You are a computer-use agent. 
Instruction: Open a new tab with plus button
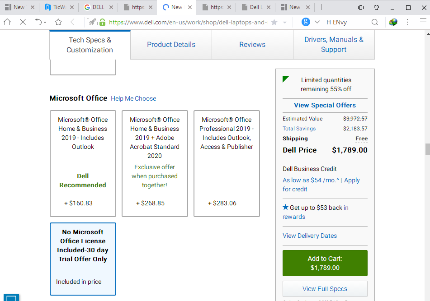321,7
